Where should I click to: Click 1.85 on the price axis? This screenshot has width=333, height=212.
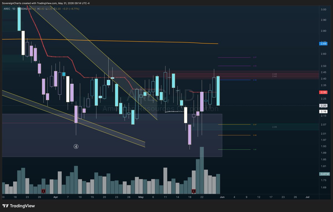click(x=324, y=160)
